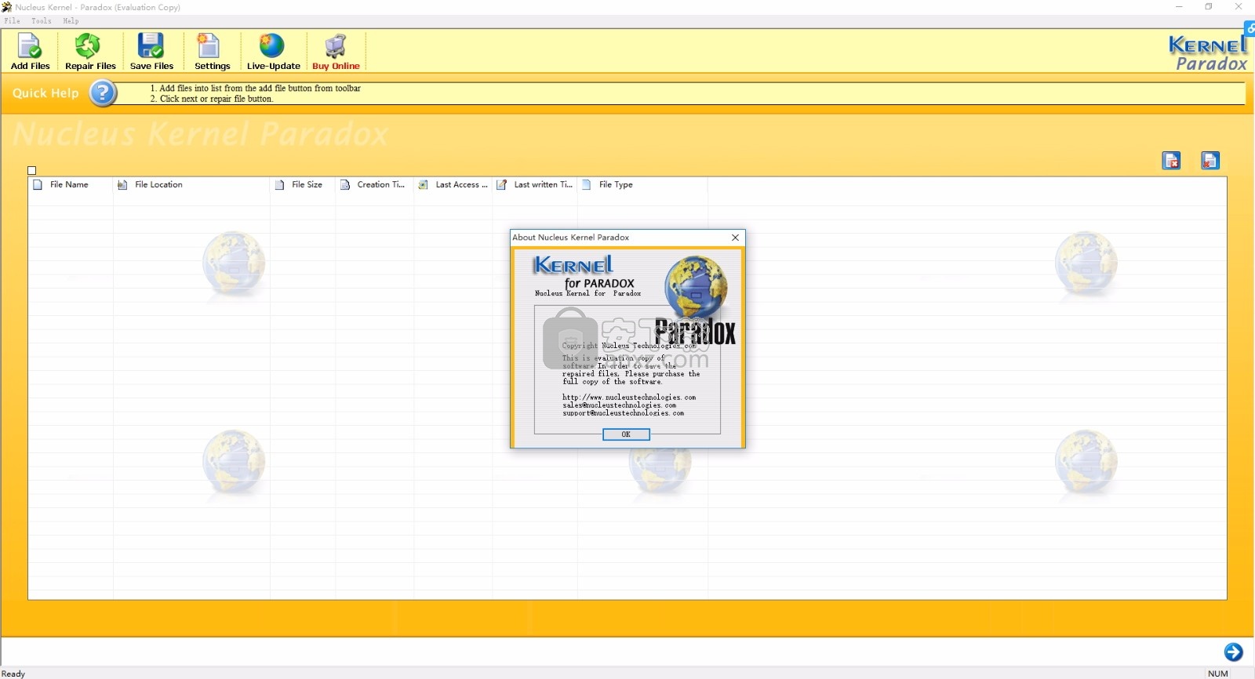Screen dimensions: 1255x679
Task: Click the blue next arrow icon
Action: tap(1233, 652)
